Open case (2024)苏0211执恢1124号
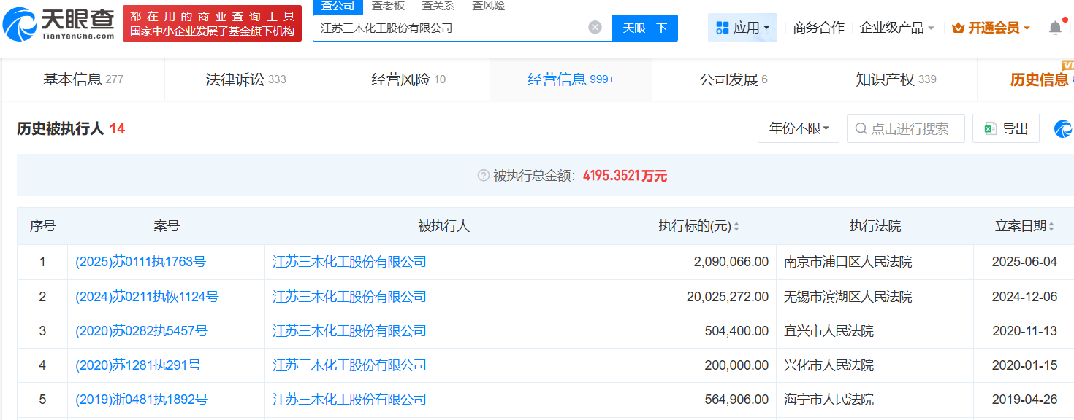The image size is (1074, 420). click(147, 297)
